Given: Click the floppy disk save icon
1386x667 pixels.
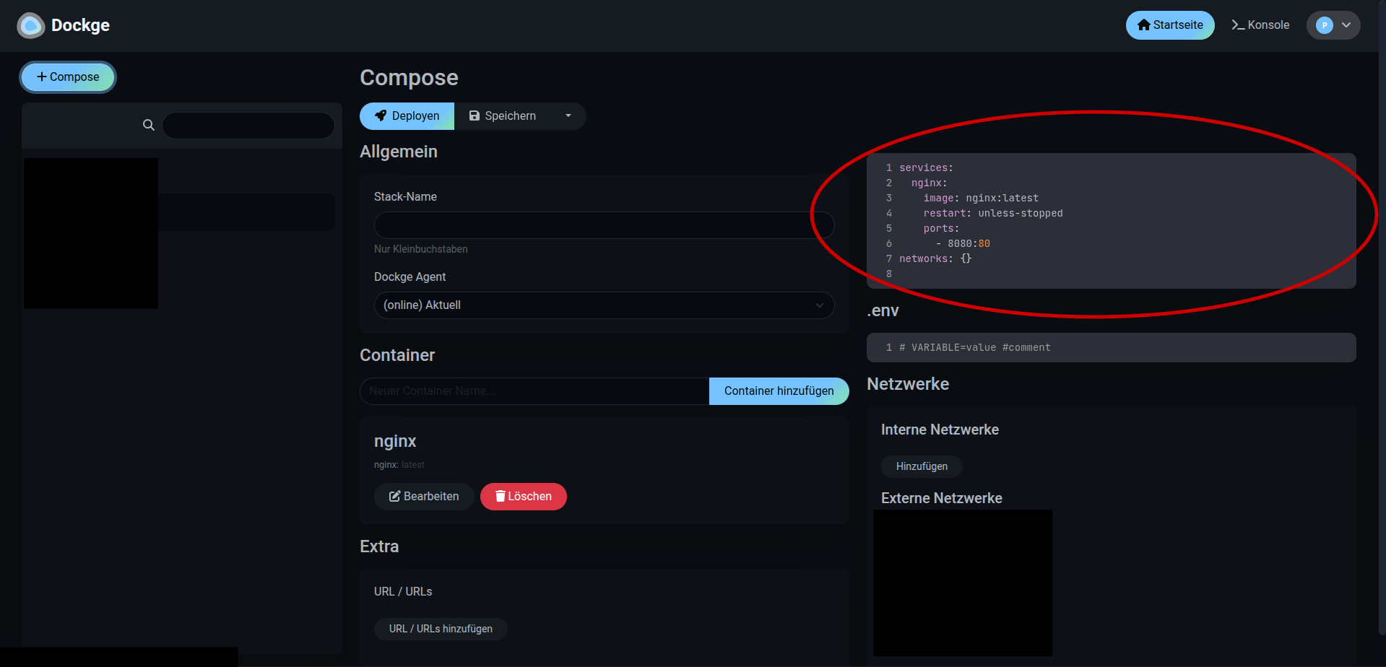Looking at the screenshot, I should tap(475, 115).
